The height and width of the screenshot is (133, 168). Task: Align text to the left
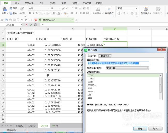pos(72,13)
